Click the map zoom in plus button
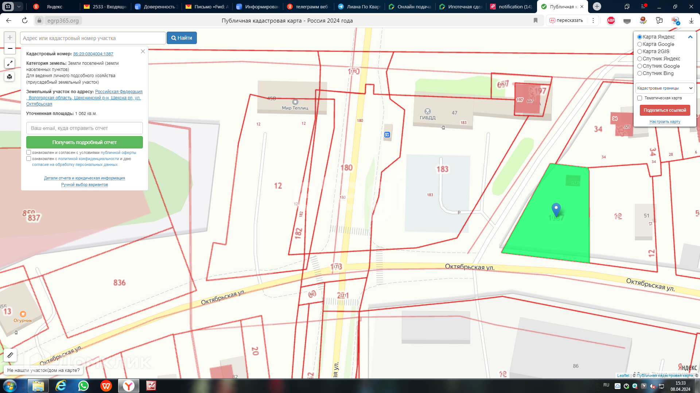This screenshot has height=393, width=700. pyautogui.click(x=10, y=37)
